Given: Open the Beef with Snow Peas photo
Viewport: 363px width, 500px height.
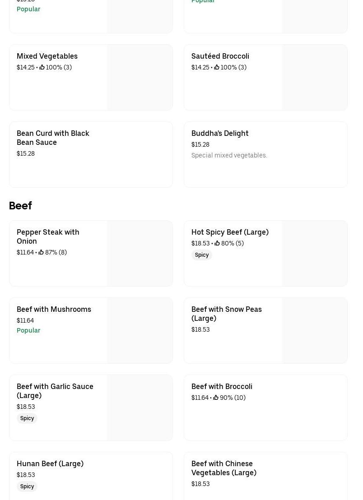Looking at the screenshot, I should pos(314,330).
